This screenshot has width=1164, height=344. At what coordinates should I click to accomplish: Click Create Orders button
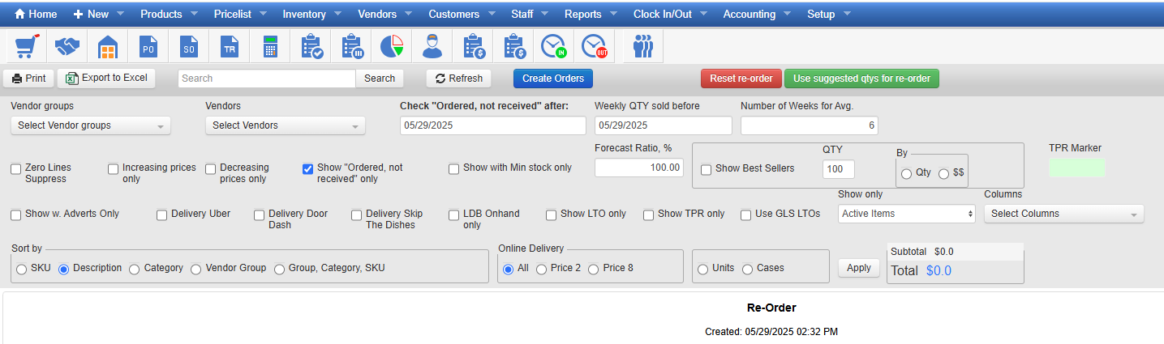[x=553, y=79]
